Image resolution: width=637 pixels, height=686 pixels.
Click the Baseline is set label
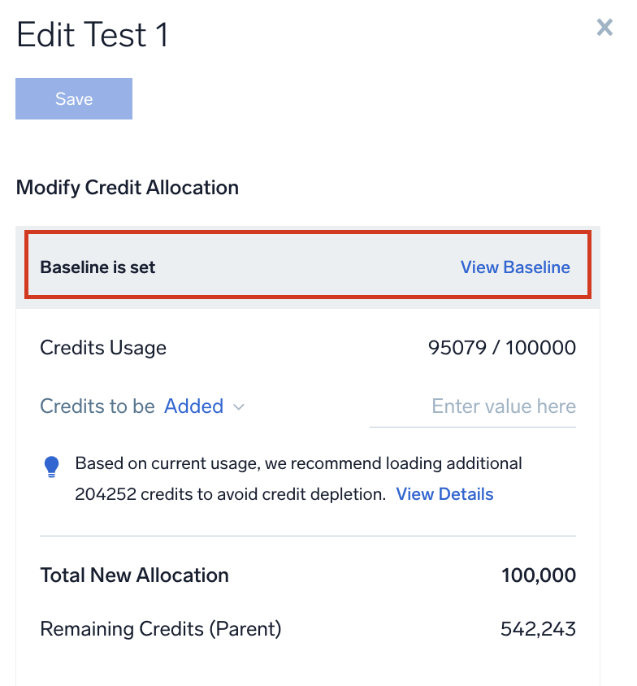pyautogui.click(x=97, y=267)
